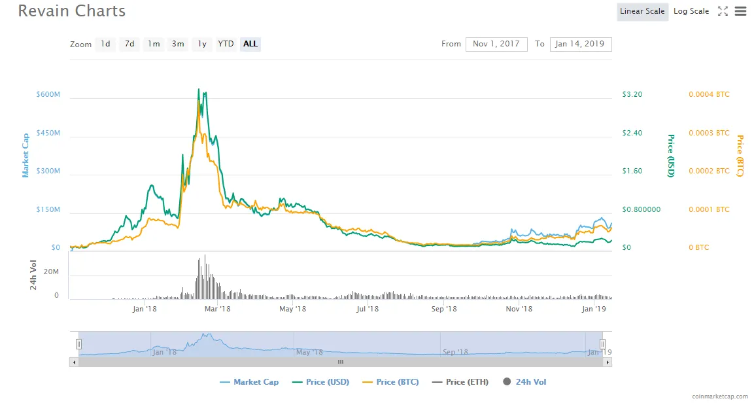The width and height of the screenshot is (754, 405).
Task: Toggle Price (USD) series in legend
Action: (320, 382)
